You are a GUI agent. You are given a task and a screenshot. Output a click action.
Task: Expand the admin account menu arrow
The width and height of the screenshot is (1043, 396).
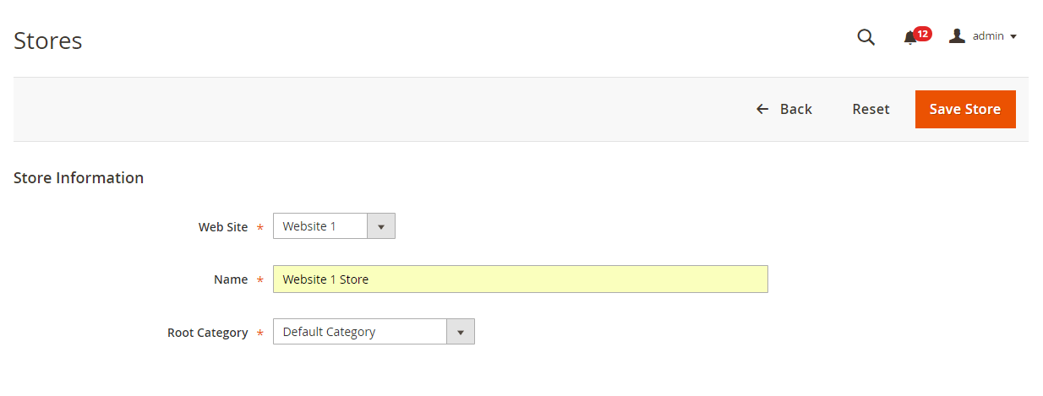[1013, 36]
